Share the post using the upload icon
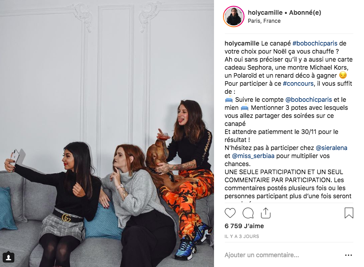This screenshot has width=364, height=267. [x=266, y=213]
